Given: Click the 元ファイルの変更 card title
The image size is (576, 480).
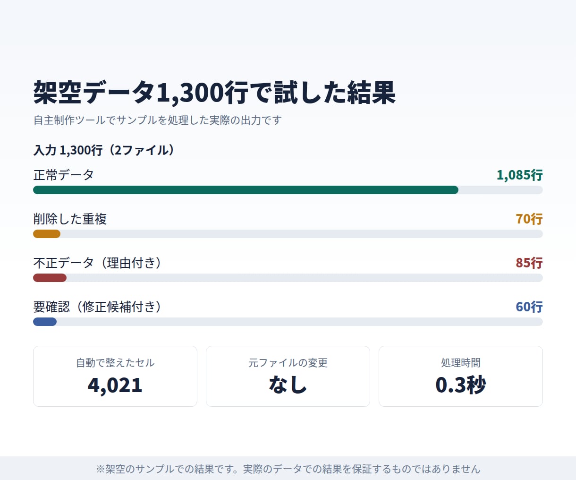Looking at the screenshot, I should click(x=288, y=362).
